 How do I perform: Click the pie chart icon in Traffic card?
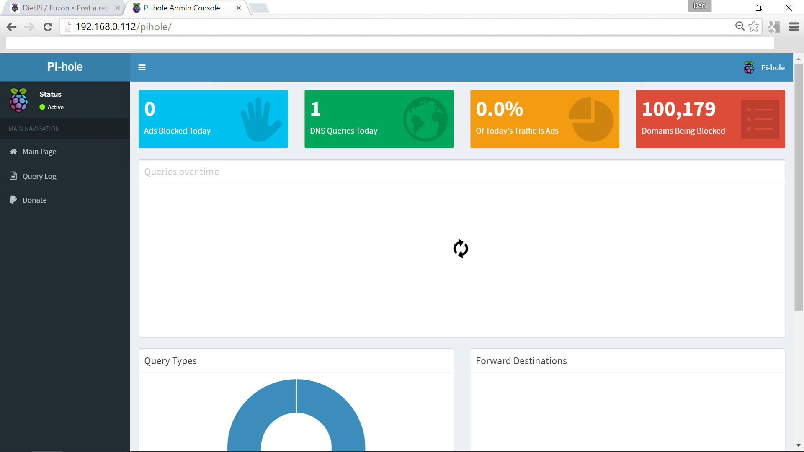[591, 119]
